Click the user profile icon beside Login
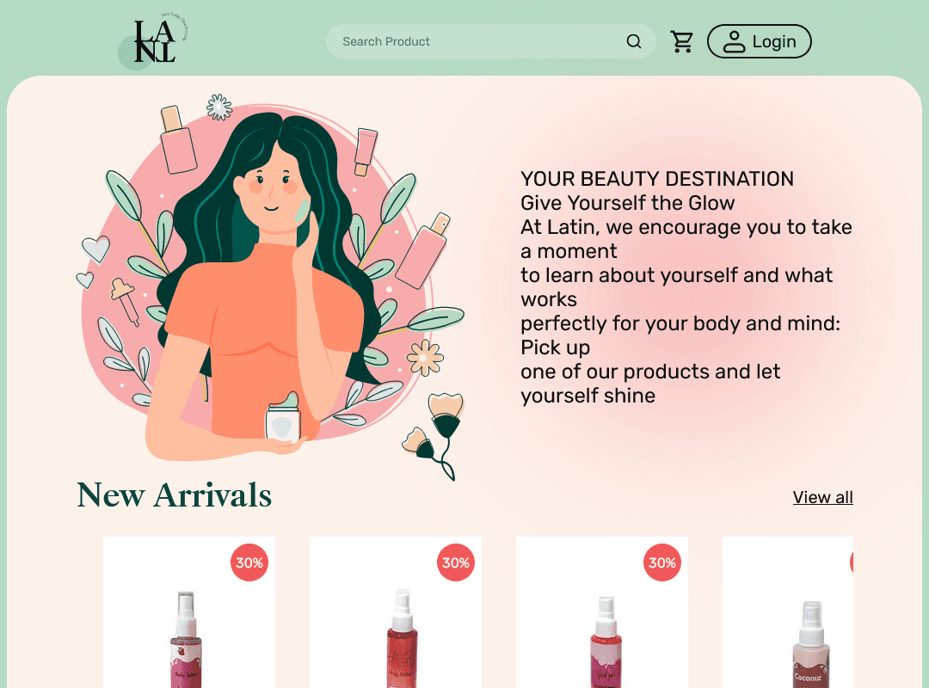 pos(734,41)
